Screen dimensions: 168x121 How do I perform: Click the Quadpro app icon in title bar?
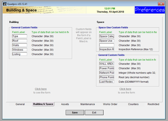5,4
